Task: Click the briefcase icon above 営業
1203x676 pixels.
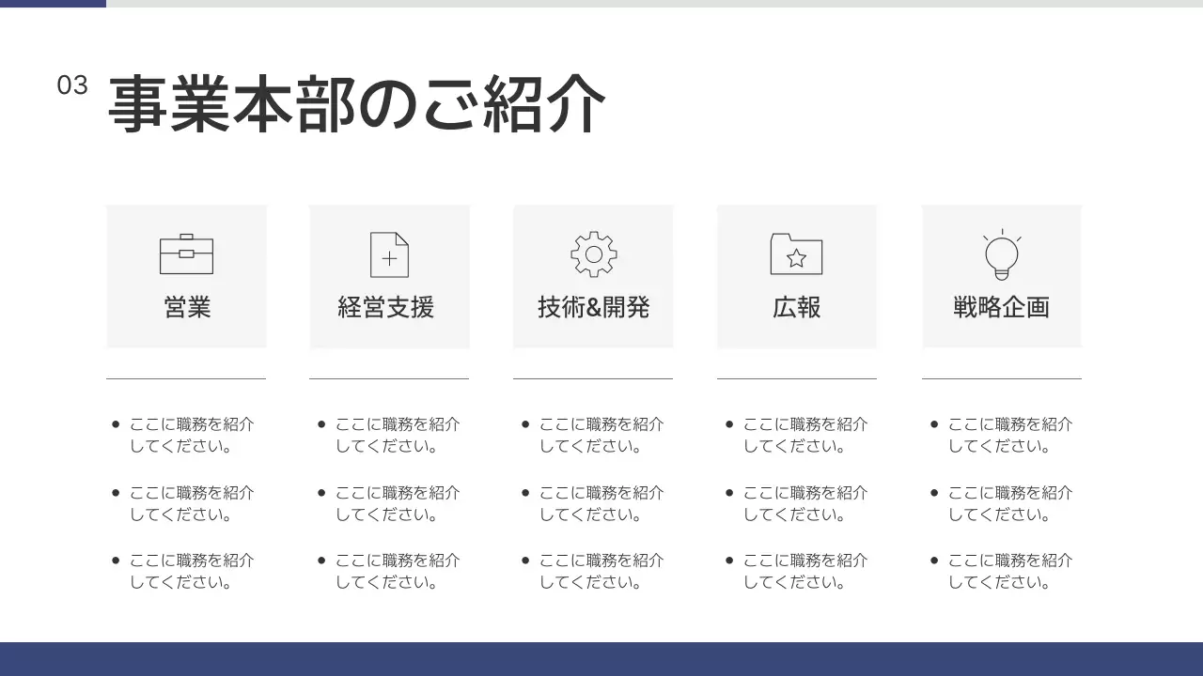Action: [x=186, y=253]
